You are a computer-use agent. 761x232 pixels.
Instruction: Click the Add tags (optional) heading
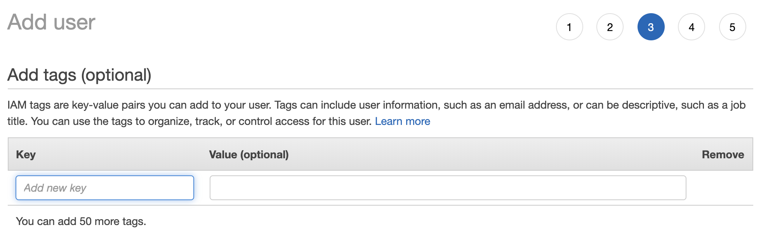[x=79, y=74]
